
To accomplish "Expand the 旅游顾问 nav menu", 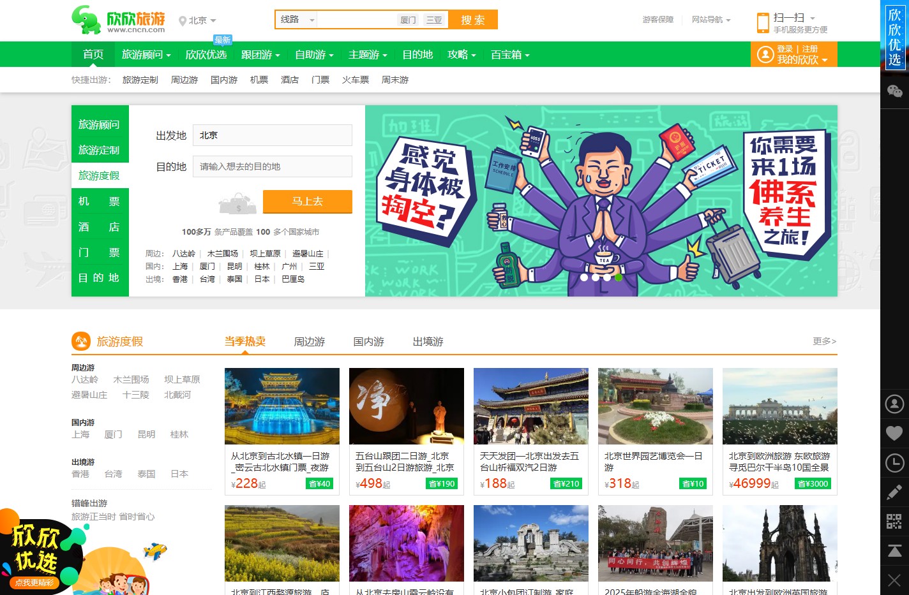I will 146,55.
